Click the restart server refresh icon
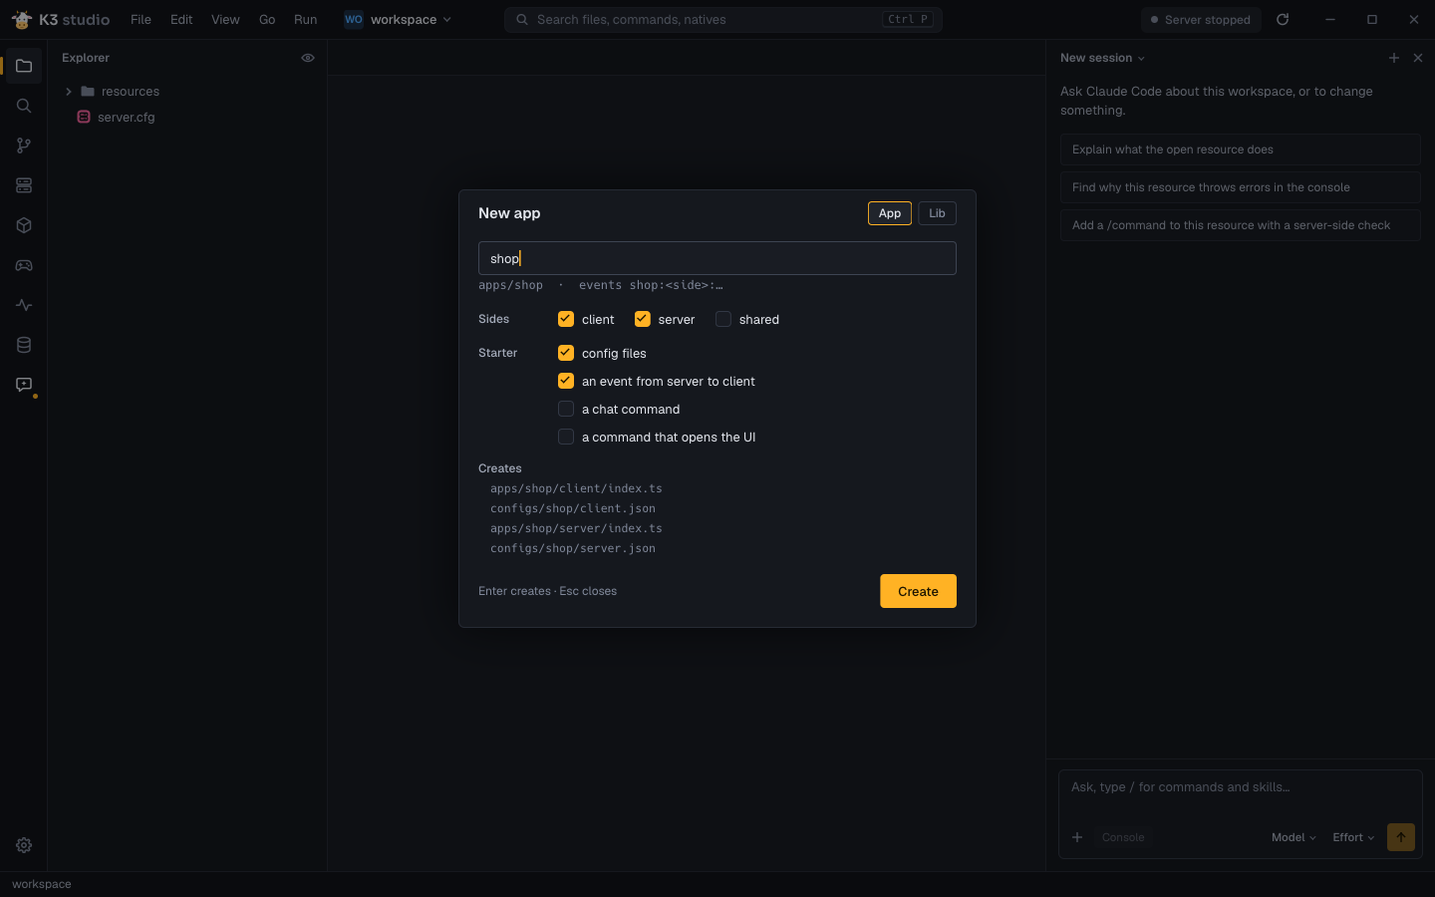This screenshot has height=897, width=1435. 1283,19
